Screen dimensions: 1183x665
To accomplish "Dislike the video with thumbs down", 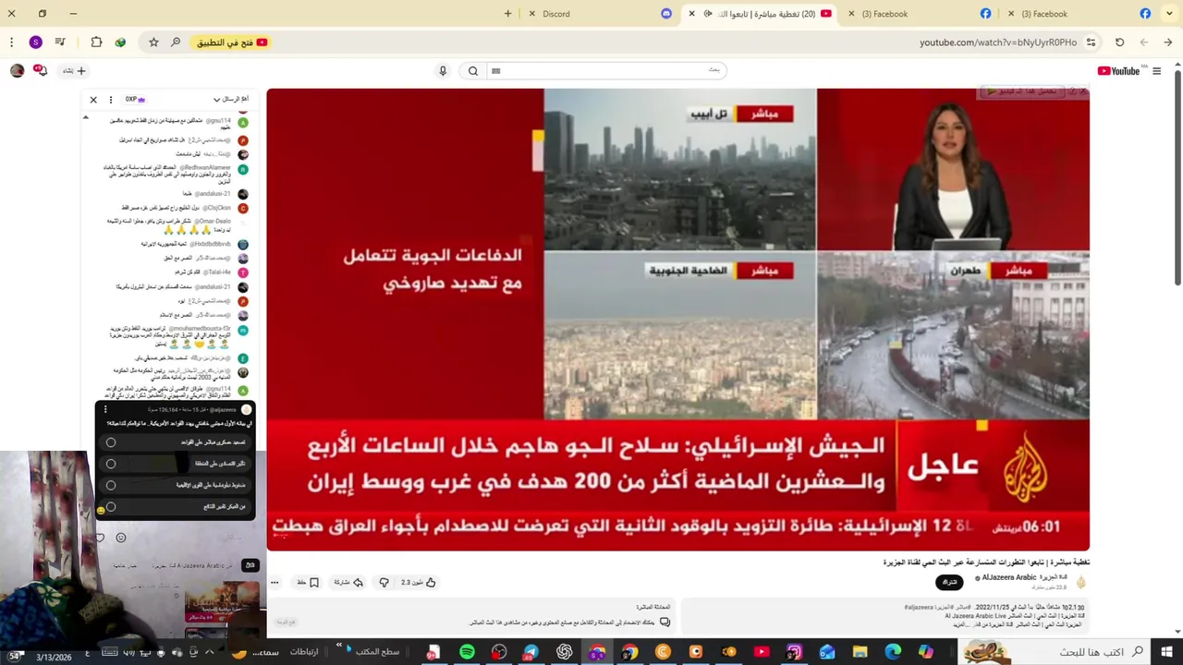I will [x=384, y=582].
